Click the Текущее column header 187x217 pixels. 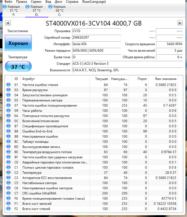pyautogui.click(x=99, y=79)
